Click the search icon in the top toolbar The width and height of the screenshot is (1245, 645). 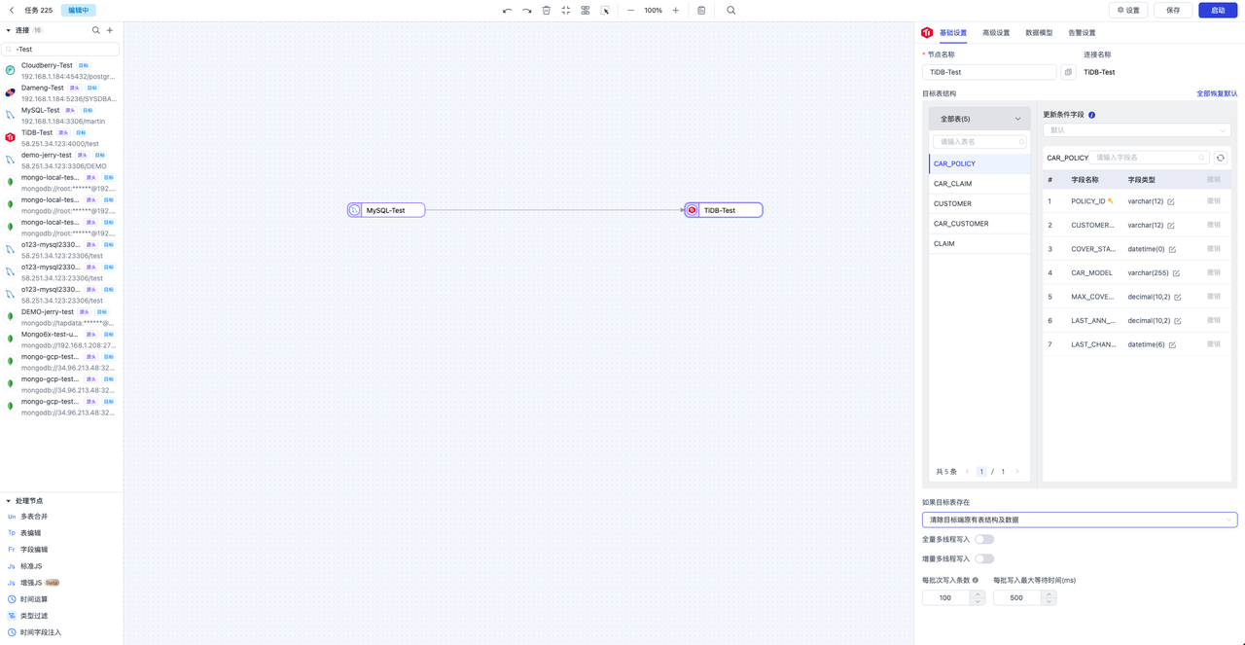729,10
